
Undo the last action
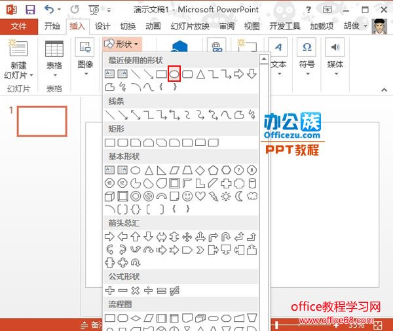coord(49,10)
